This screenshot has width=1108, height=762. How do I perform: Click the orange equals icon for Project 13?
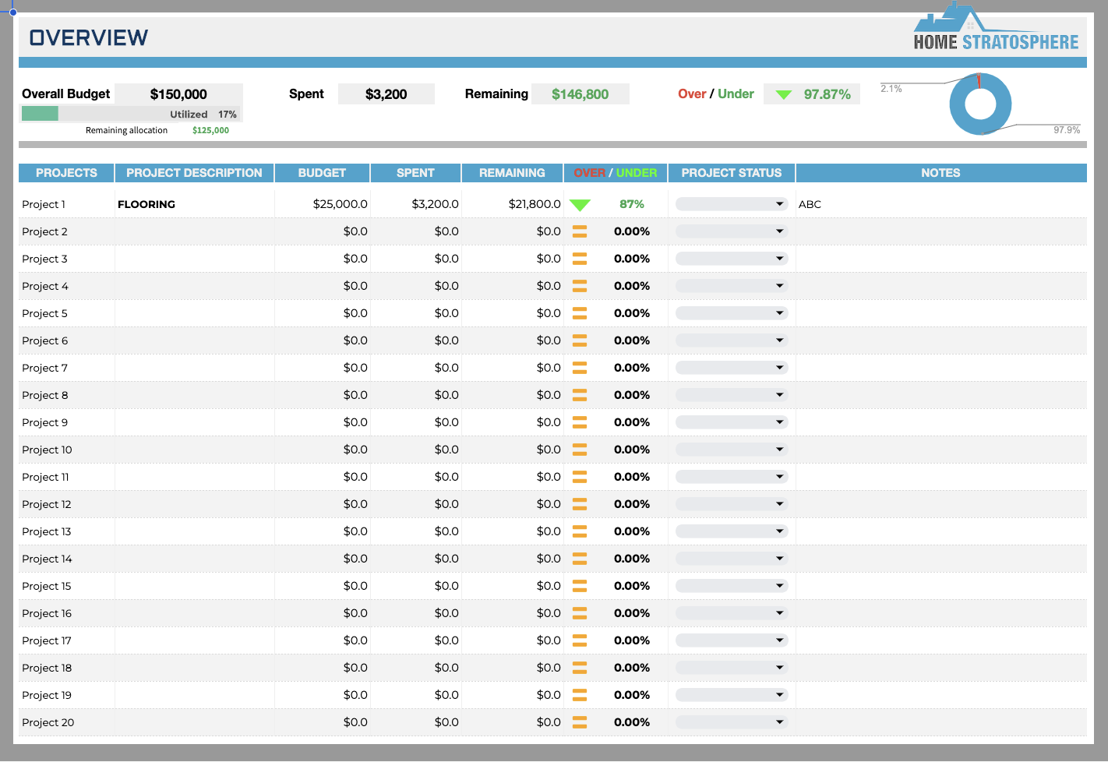pyautogui.click(x=580, y=531)
